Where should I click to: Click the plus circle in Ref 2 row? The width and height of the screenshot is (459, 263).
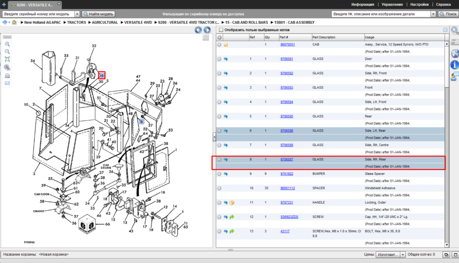pyautogui.click(x=219, y=73)
